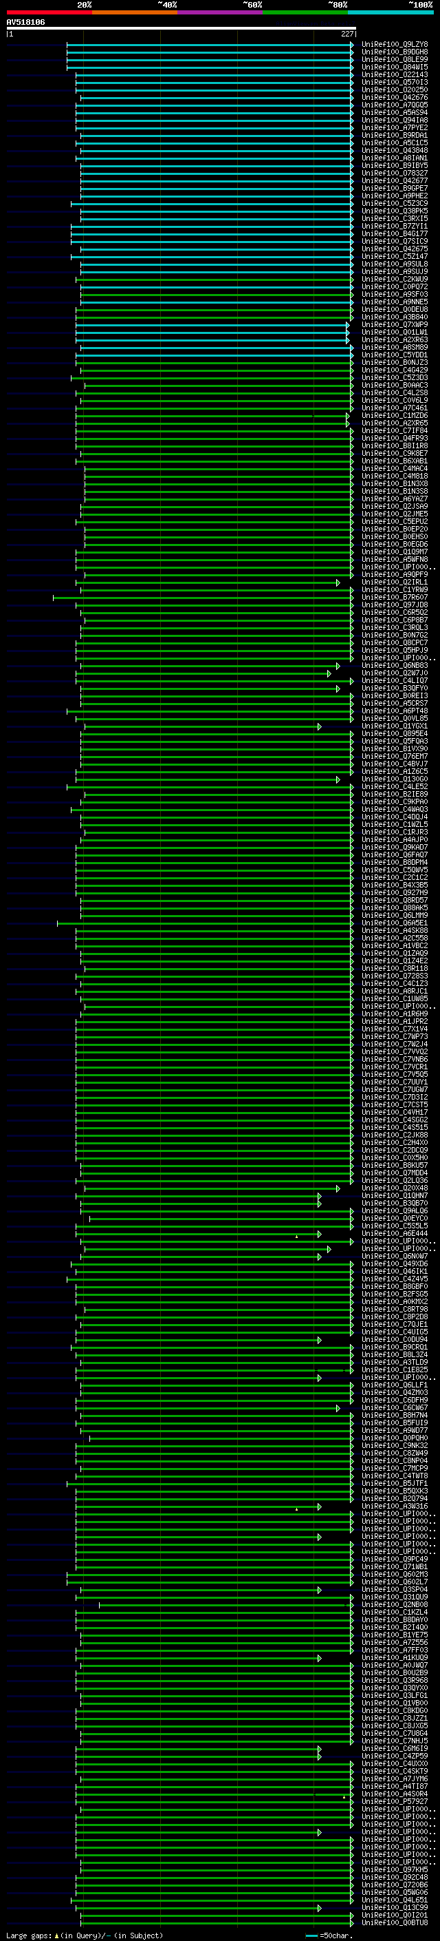Viewport: 440px width, 1941px height.
Task: Click hit label UniRef100_Q97JD8
Action: [395, 605]
